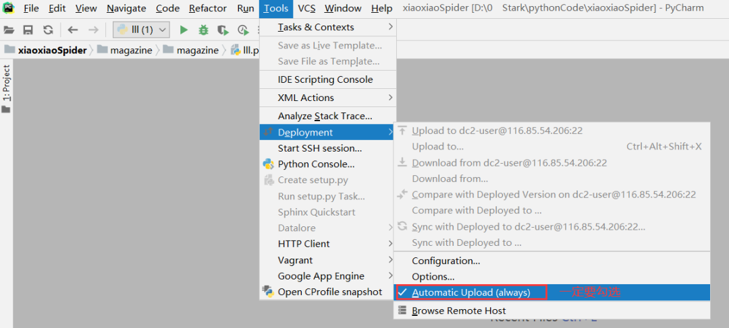Expand the XML Actions submenu

(328, 98)
